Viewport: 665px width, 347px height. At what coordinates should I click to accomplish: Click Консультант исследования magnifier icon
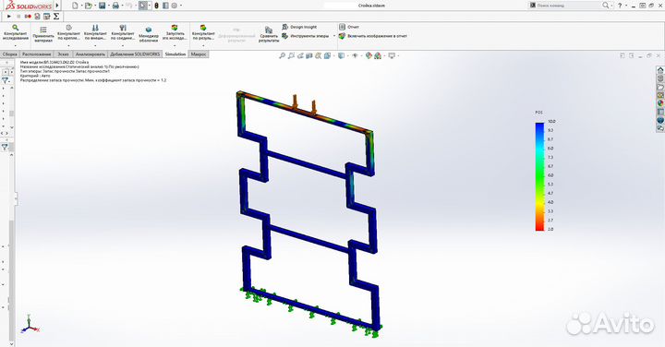point(16,28)
